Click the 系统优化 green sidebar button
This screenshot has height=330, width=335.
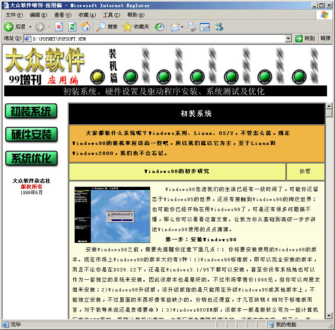point(31,158)
